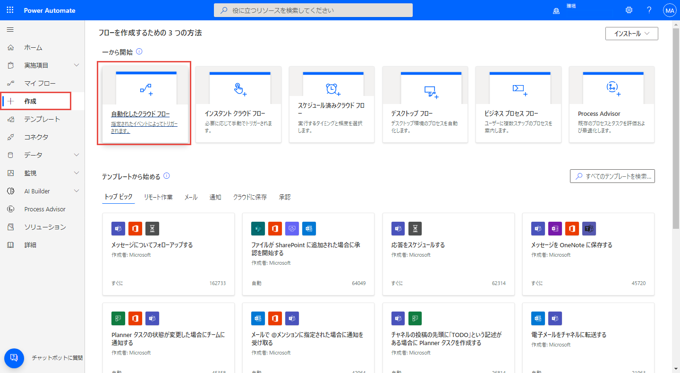This screenshot has width=680, height=373.
Task: Click the ソリューション icon
Action: coord(11,227)
